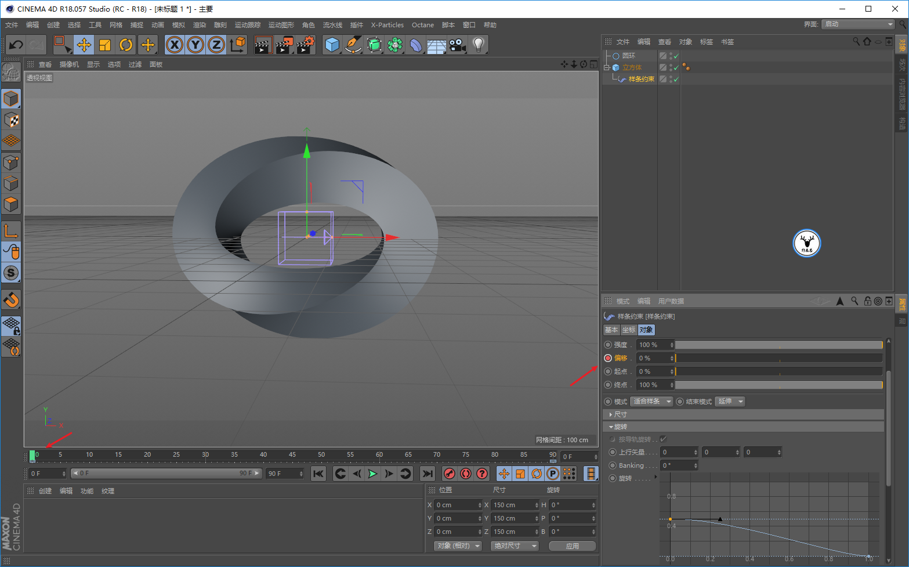Toggle 终点 animation radio dot

point(608,385)
